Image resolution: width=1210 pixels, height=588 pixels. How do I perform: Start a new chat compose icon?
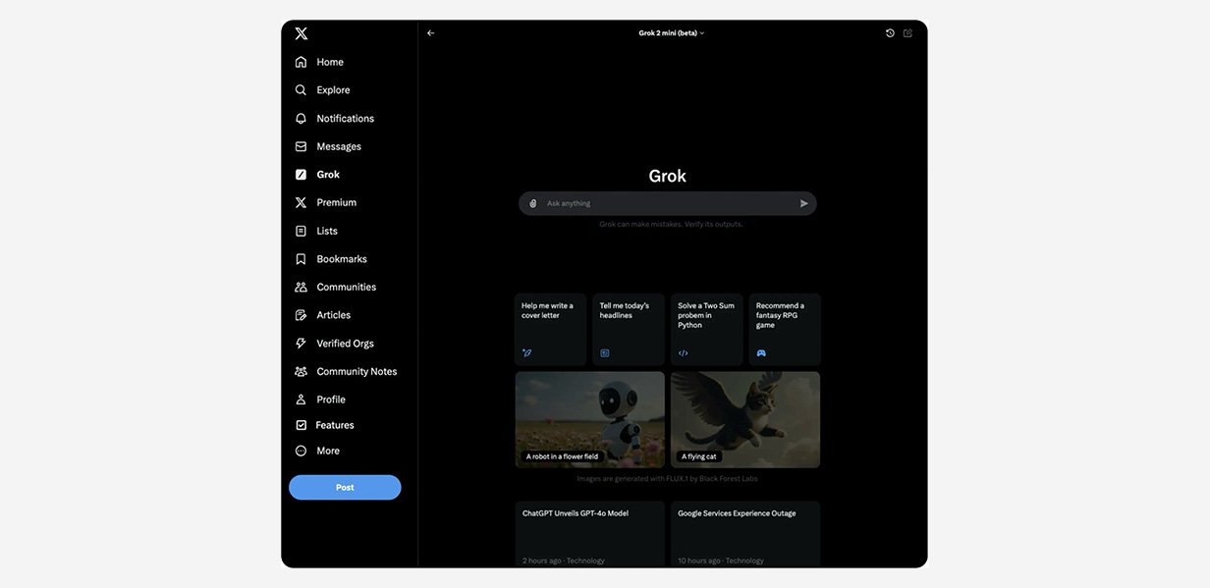907,33
